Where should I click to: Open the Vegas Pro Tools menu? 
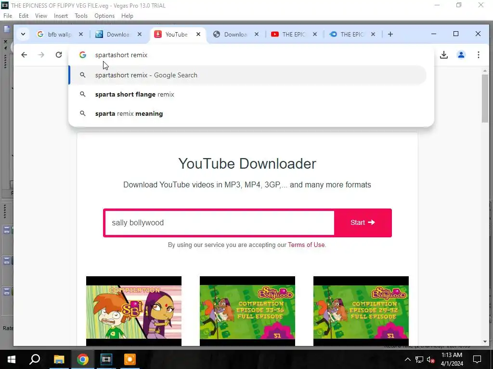point(81,16)
